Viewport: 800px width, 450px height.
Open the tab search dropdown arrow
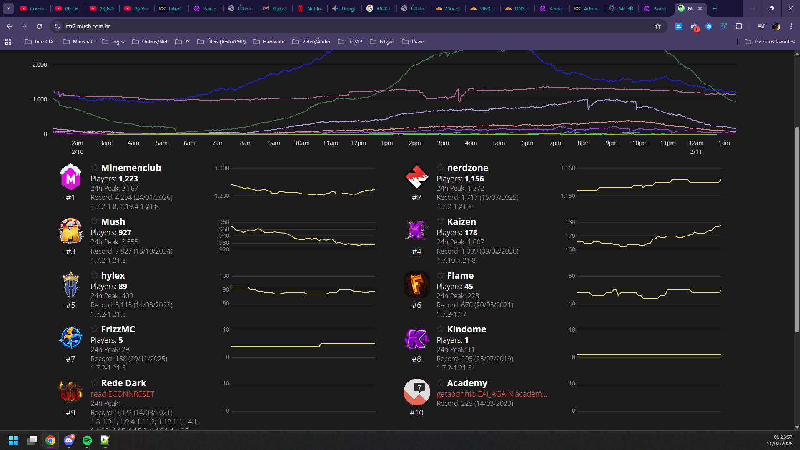coord(8,8)
